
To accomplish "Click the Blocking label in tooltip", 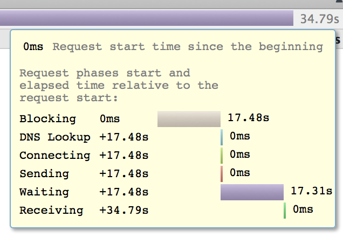I will coord(47,119).
